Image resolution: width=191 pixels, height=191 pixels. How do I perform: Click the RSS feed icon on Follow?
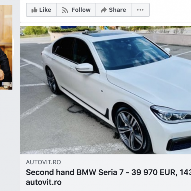(65, 10)
